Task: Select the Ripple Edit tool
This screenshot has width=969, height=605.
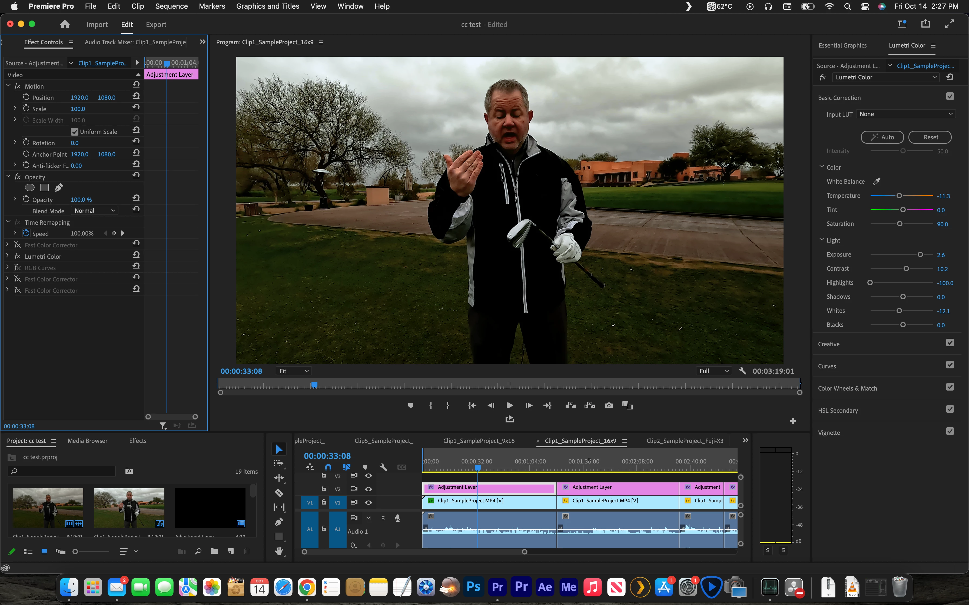Action: [279, 478]
